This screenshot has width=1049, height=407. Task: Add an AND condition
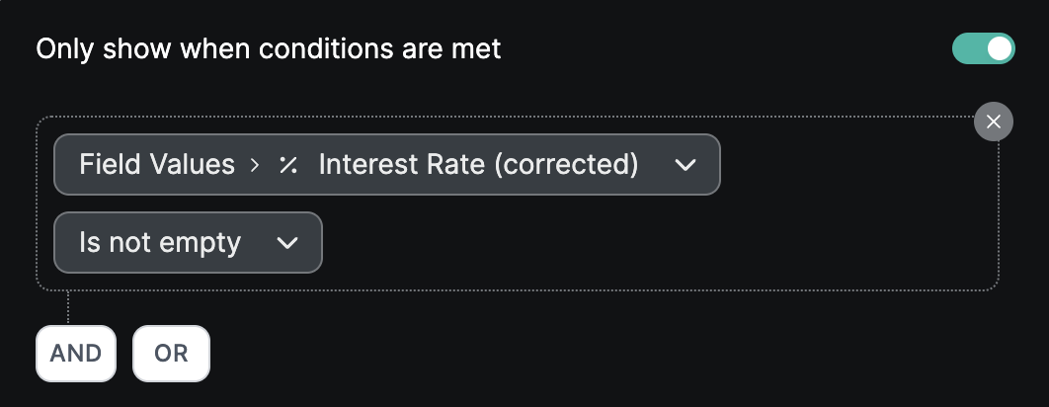76,353
